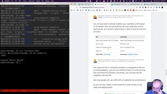Open the History menu

tap(25, 1)
